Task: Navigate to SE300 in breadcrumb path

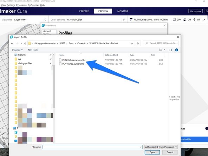Action: coord(62,43)
